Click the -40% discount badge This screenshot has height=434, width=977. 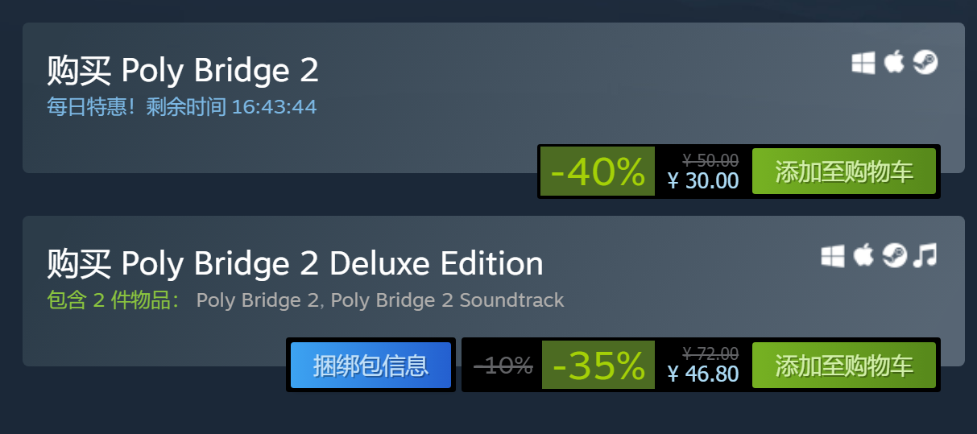pyautogui.click(x=597, y=172)
